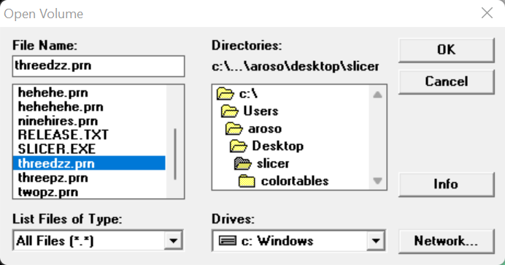Screen dimensions: 505x265
Task: Click directory list scroll-down arrow
Action: point(377,181)
